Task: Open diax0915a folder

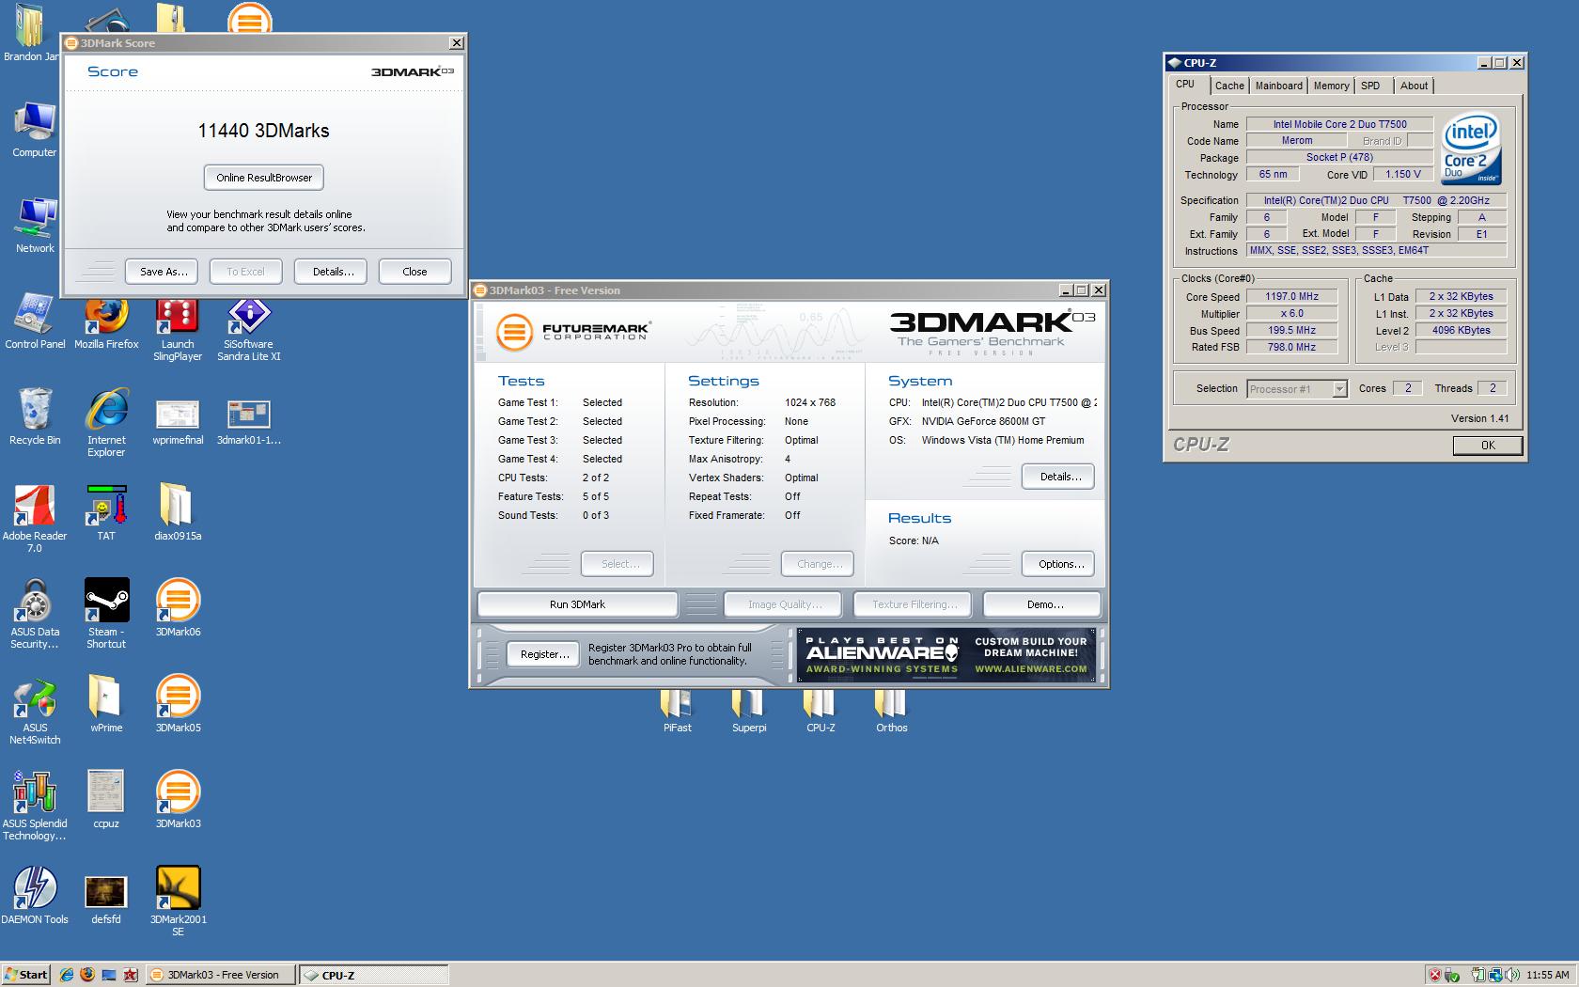Action: point(178,513)
